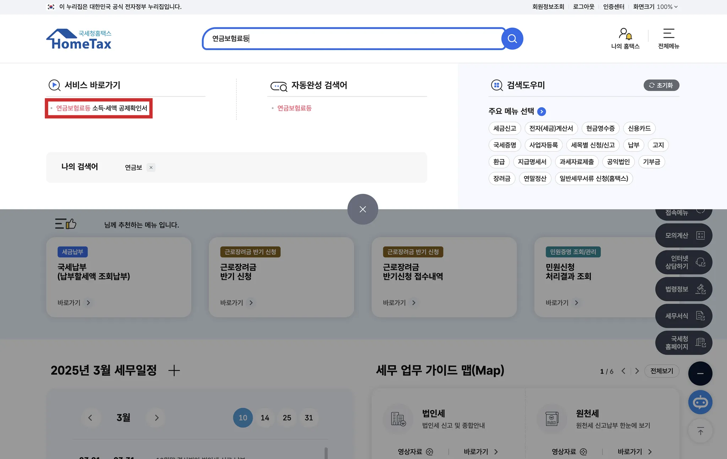The height and width of the screenshot is (459, 727).
Task: Click the blue search magnifier button
Action: (x=512, y=39)
